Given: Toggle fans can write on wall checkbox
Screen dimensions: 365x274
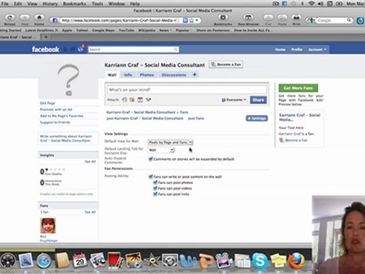Looking at the screenshot, I should [151, 177].
